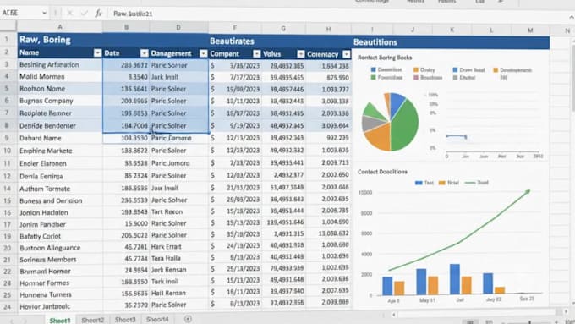Click the Enter checkmark icon in formula bar
The width and height of the screenshot is (575, 324).
[84, 14]
